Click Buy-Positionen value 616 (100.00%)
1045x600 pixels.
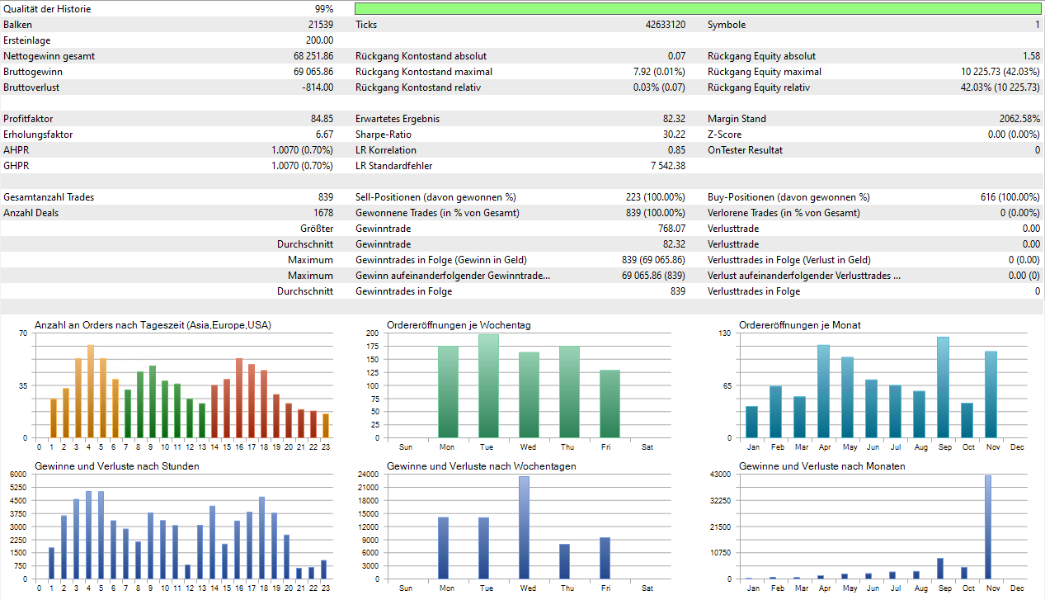coord(1010,197)
